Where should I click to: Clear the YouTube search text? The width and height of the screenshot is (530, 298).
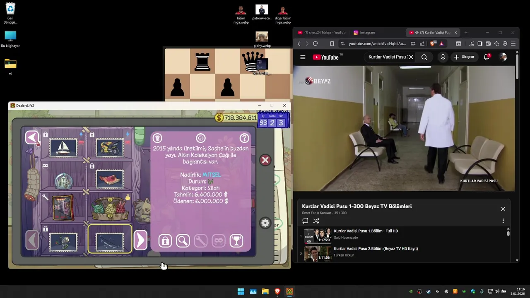point(411,57)
